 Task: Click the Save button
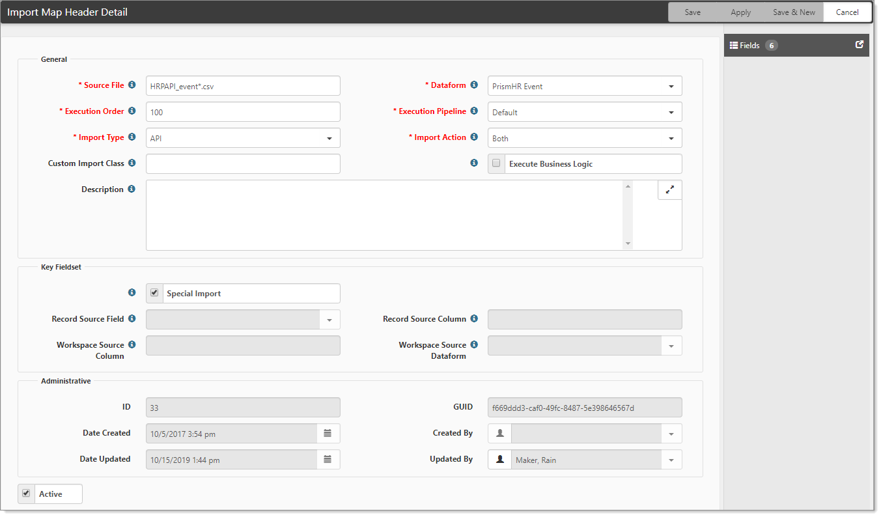693,12
